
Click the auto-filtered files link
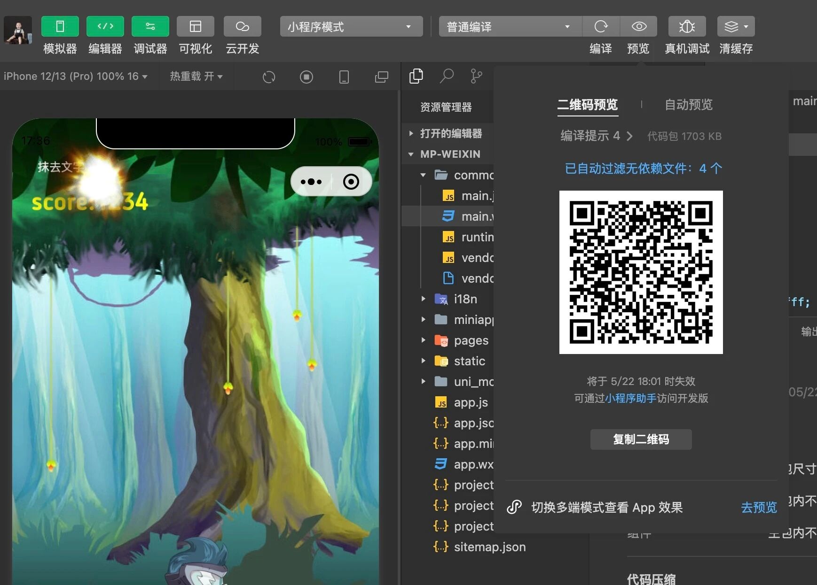[x=643, y=169]
